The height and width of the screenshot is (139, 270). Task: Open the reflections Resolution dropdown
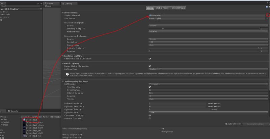pyautogui.click(x=208, y=42)
